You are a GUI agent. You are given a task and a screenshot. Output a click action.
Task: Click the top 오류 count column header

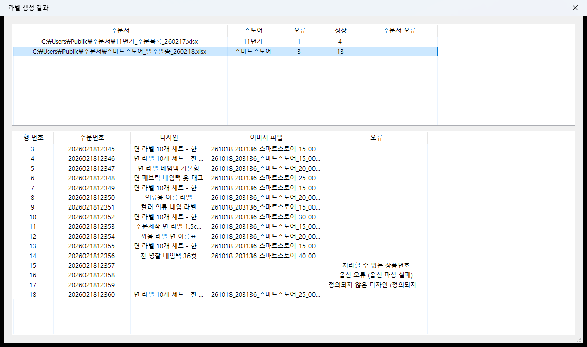click(299, 30)
